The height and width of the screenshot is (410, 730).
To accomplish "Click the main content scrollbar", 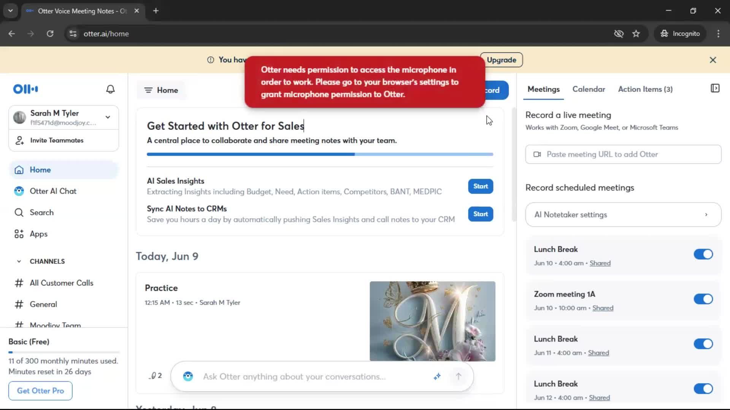I will point(514,165).
